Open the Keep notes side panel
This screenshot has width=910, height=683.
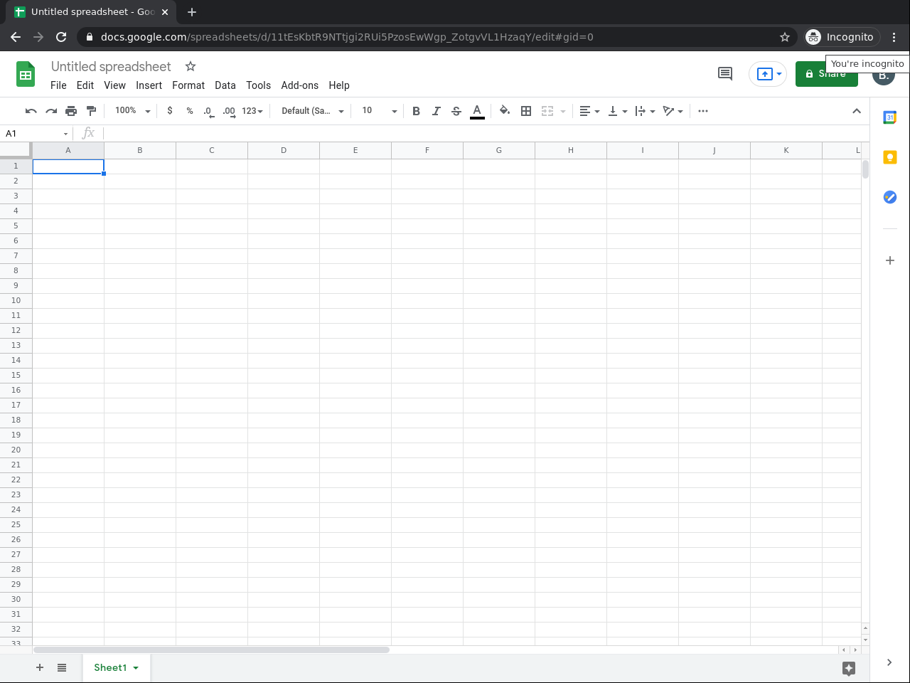pos(890,157)
